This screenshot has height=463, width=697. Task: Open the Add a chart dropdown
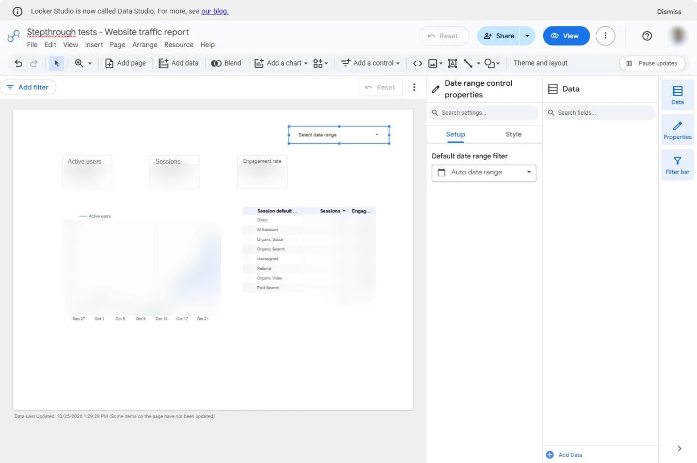pos(281,63)
